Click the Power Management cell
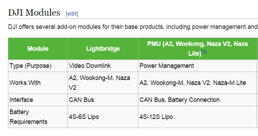The image size is (258, 136). [x=197, y=66]
